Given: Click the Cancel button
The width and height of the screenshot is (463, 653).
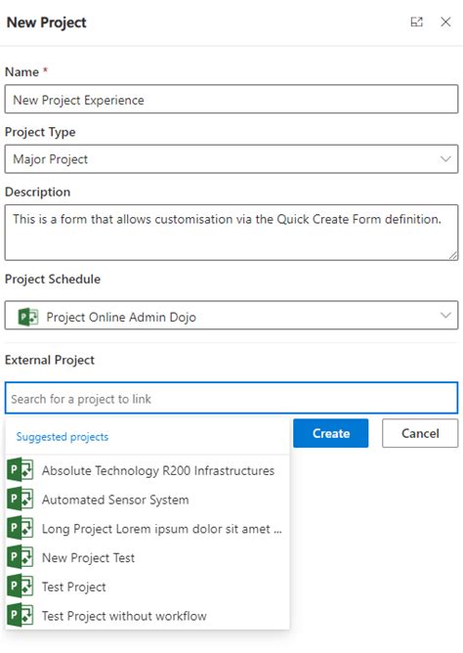Looking at the screenshot, I should tap(420, 433).
